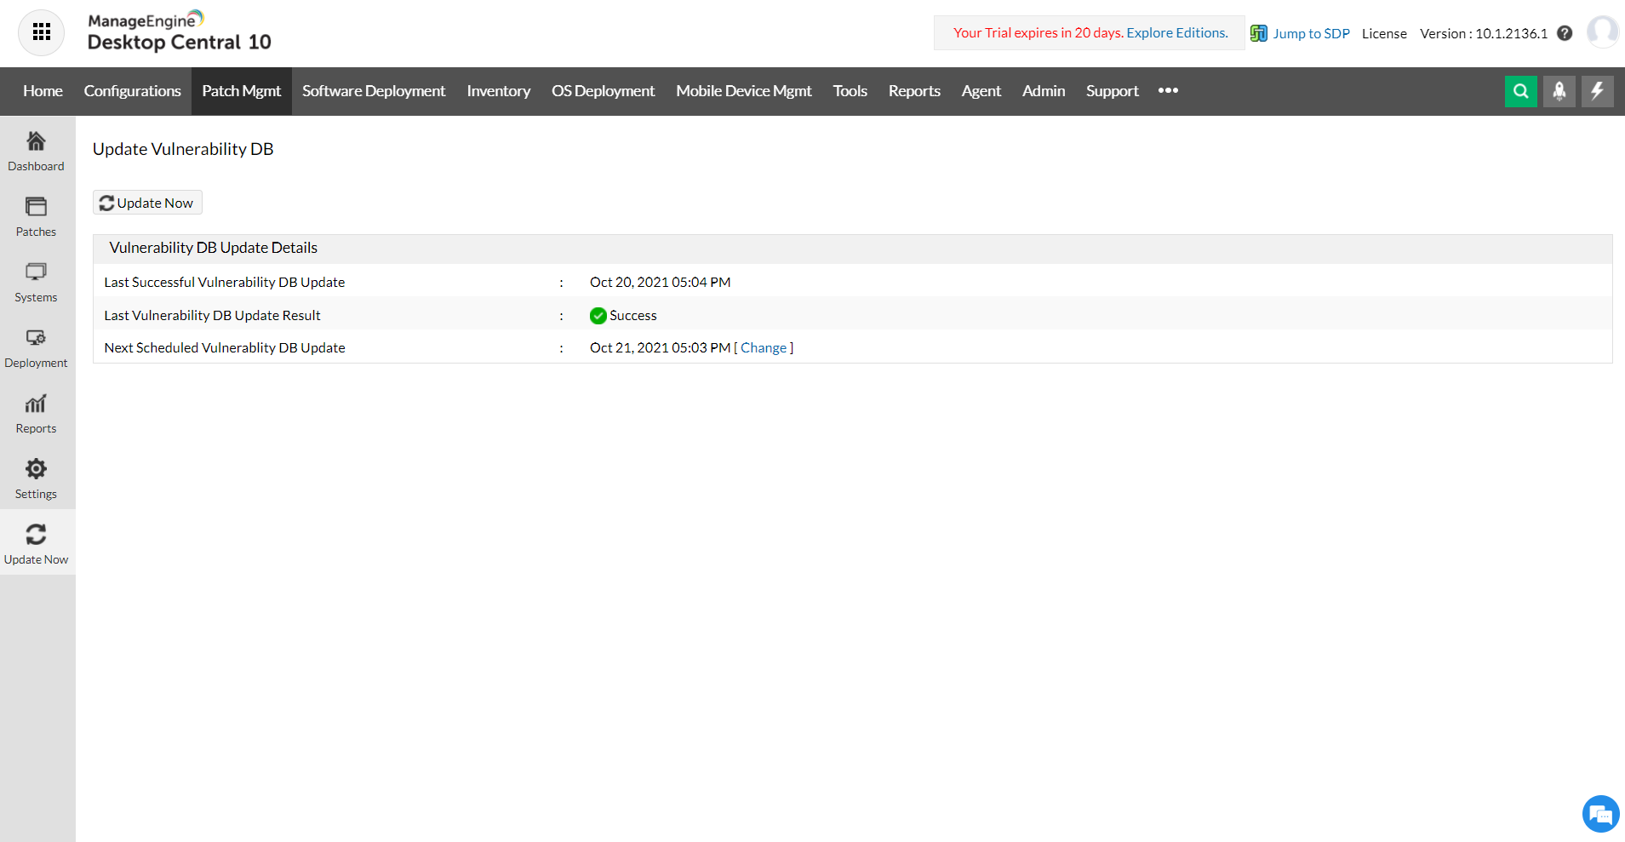Open Explore Editions link
1625x842 pixels.
tap(1176, 32)
